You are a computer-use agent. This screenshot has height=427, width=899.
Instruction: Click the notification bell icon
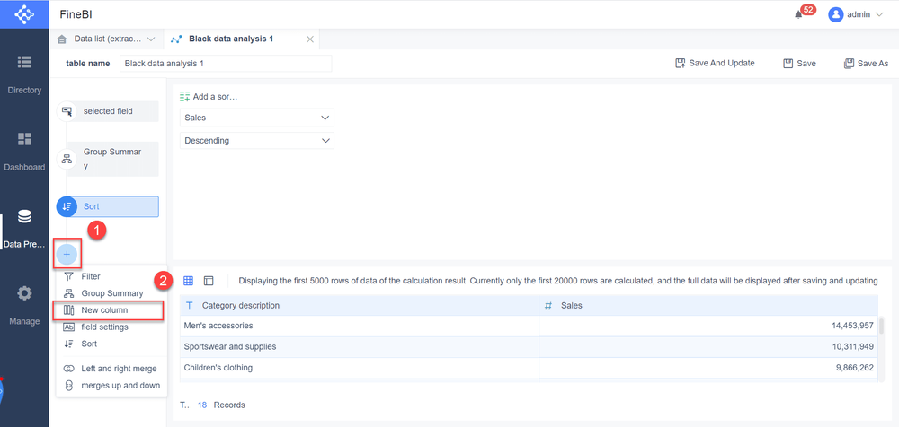click(x=797, y=14)
